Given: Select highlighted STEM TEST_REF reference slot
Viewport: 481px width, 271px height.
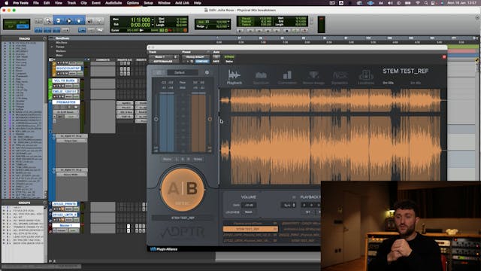Looking at the screenshot, I should tap(250, 229).
